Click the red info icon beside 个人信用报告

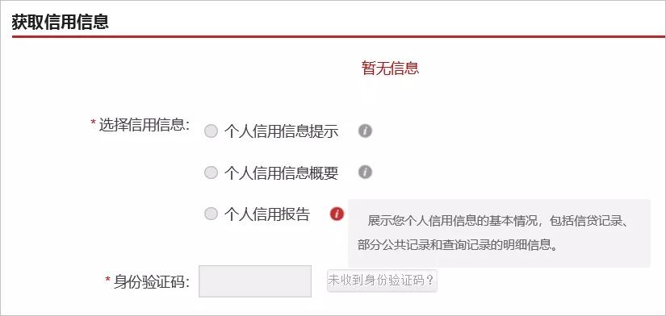[x=337, y=214]
